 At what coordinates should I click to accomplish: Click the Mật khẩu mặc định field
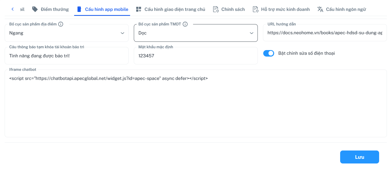pos(196,56)
